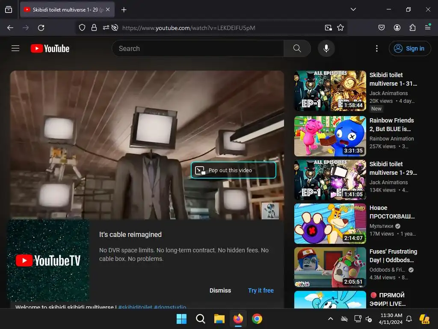Visit the Rainbow Animation channel

(x=392, y=138)
